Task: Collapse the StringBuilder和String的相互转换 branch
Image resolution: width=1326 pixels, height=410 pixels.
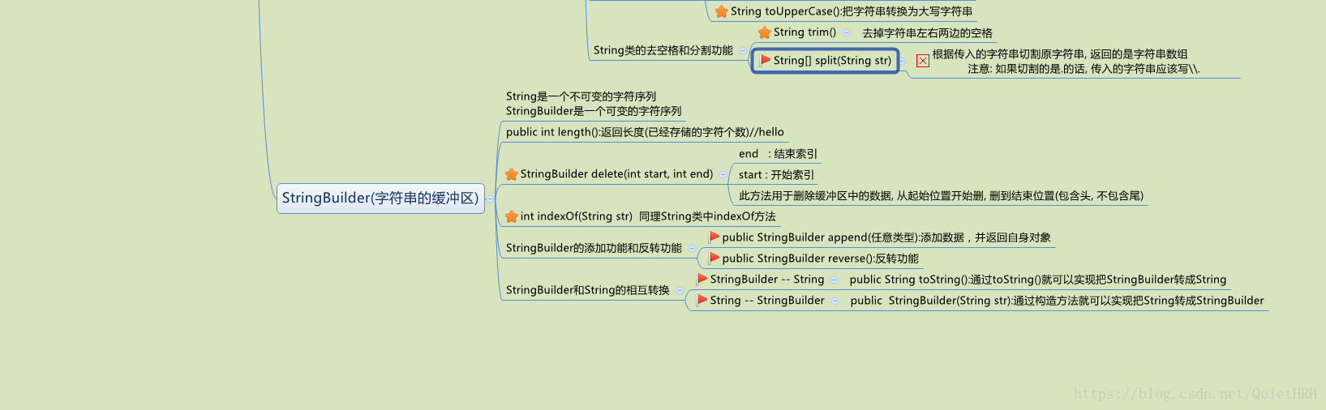Action: pyautogui.click(x=680, y=290)
